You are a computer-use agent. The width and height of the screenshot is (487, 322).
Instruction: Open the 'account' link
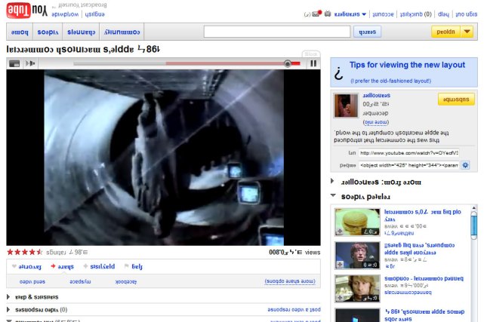(x=383, y=14)
